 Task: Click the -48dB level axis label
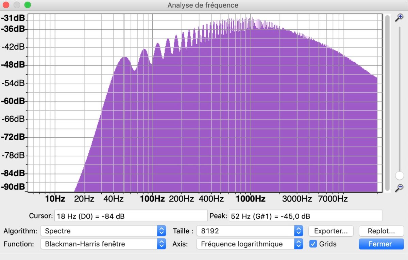coord(13,65)
